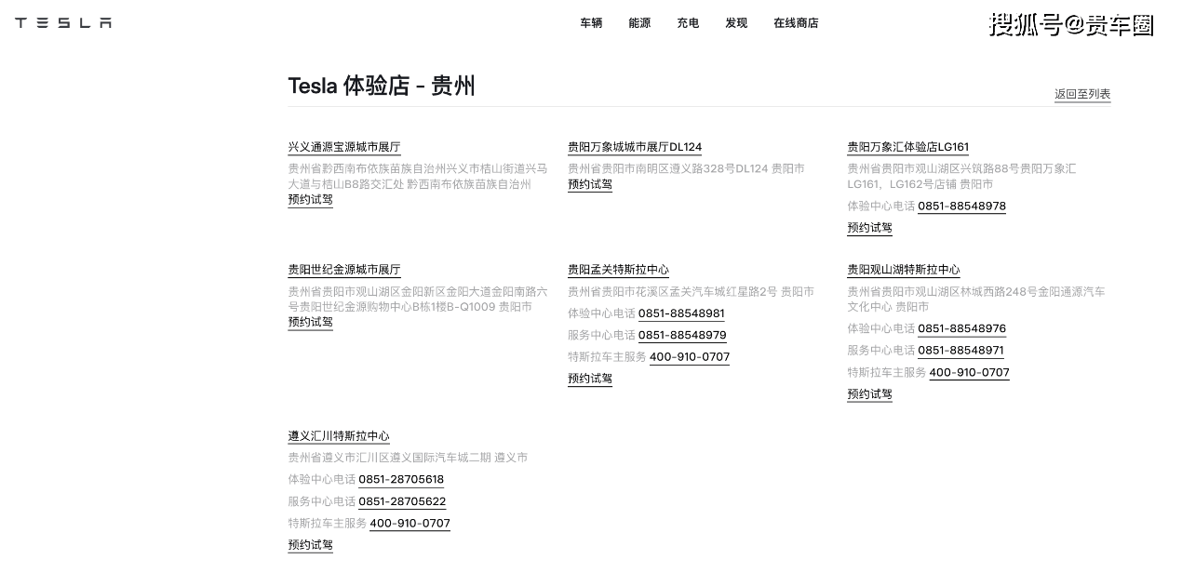Click 预约试驾 for 贵阳万象城城市展厅DL124
1182x586 pixels.
click(590, 184)
